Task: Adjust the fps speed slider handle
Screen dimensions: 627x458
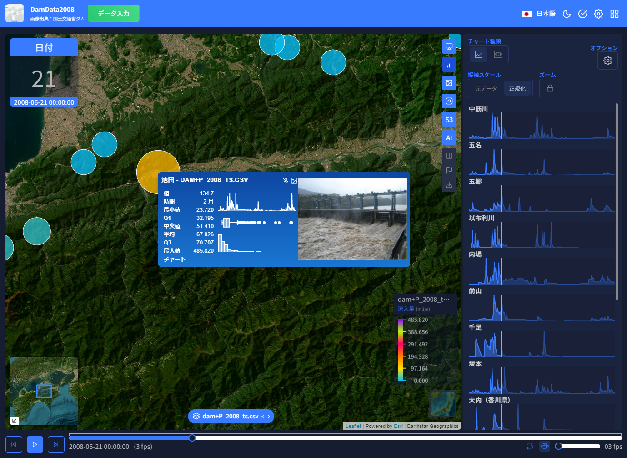Action: click(x=558, y=446)
